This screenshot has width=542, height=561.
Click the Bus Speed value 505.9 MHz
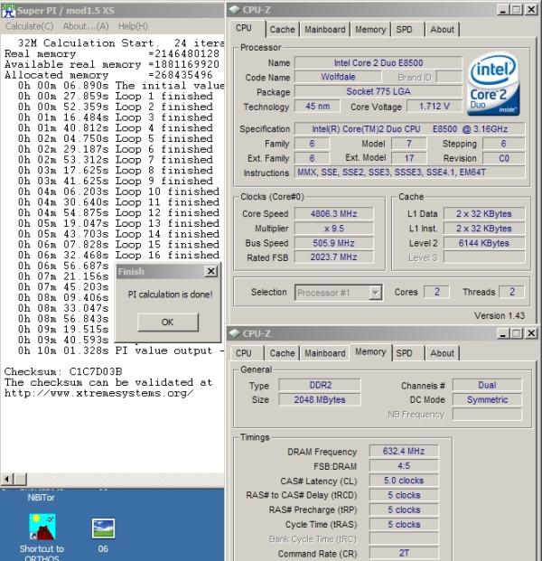point(334,243)
